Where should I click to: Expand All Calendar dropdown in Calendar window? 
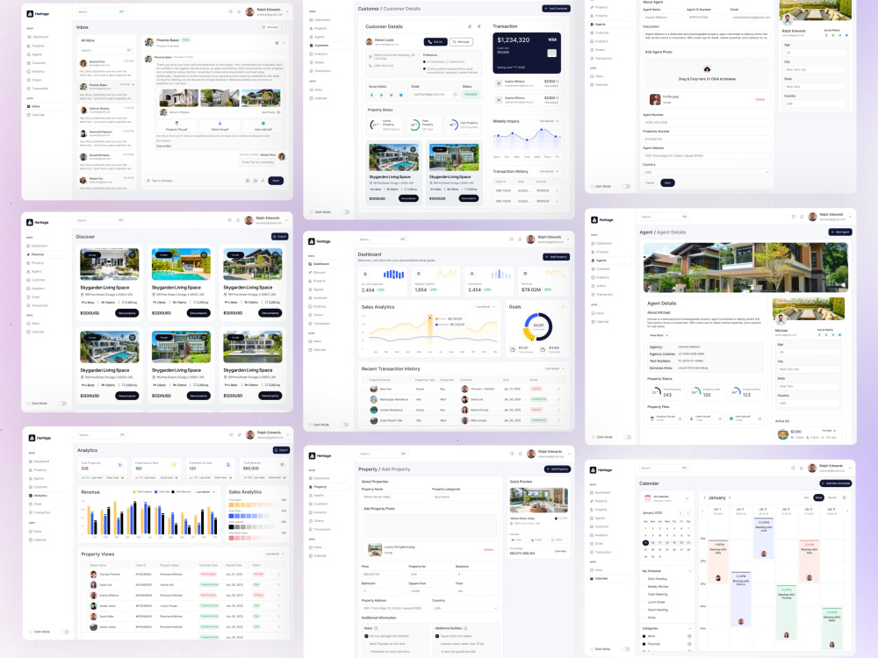point(687,498)
